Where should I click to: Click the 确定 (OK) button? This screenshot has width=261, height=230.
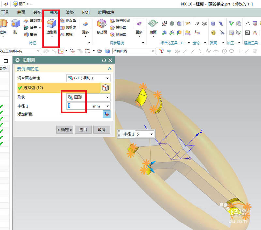click(x=65, y=130)
